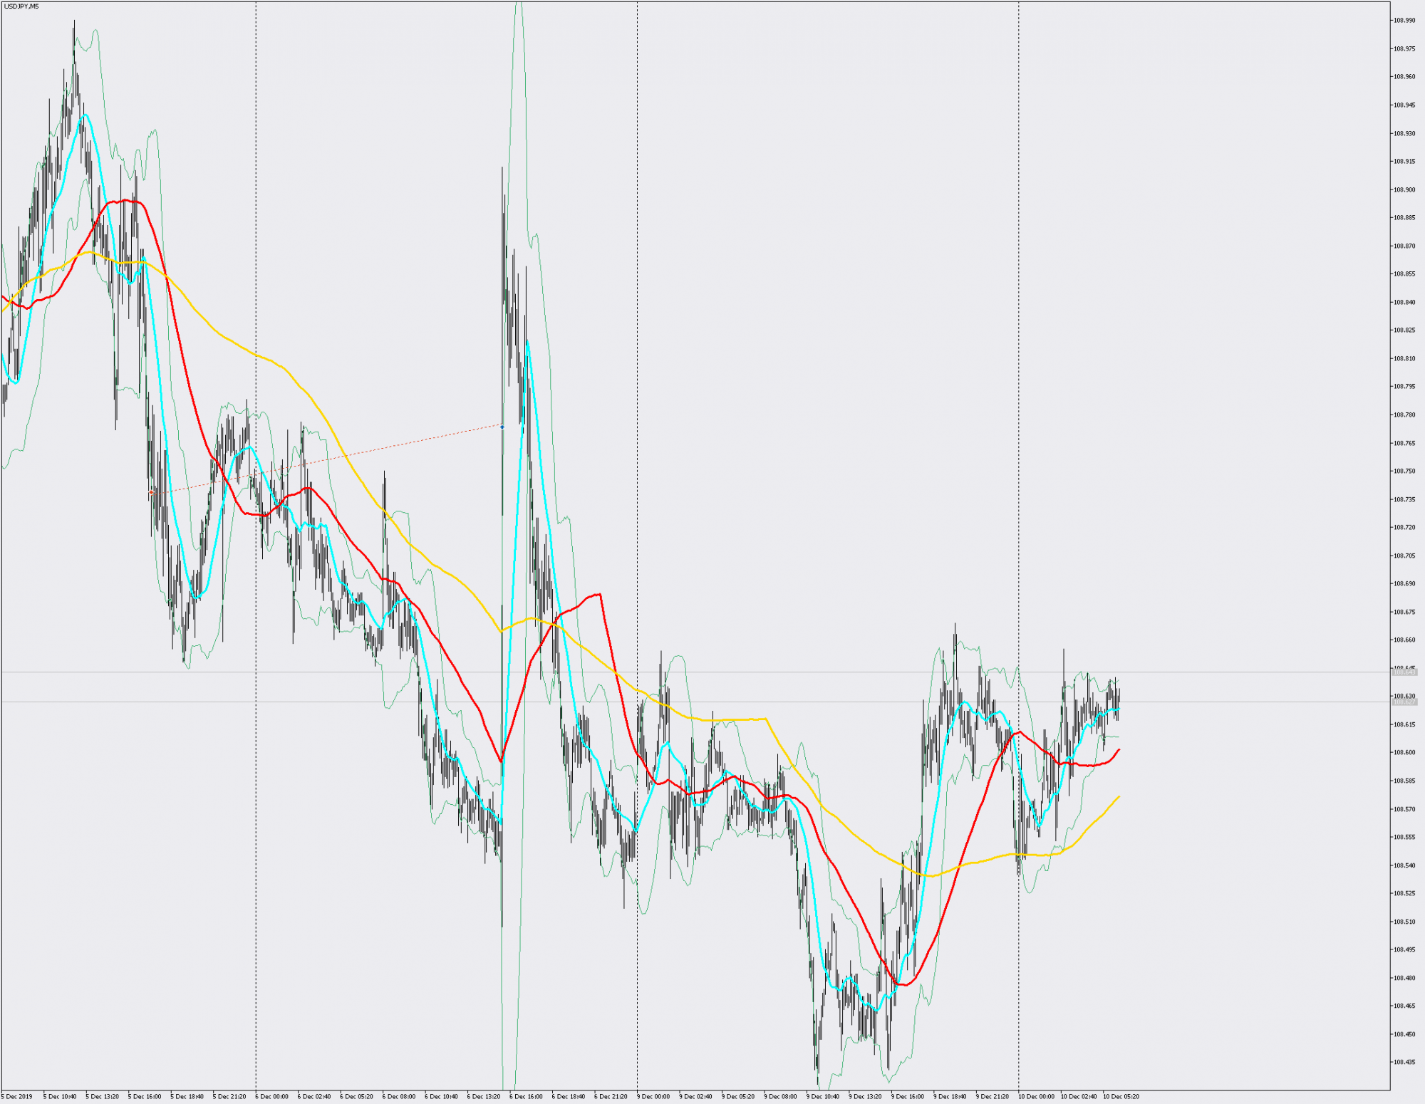Click the 108.780 price axis label
The image size is (1425, 1104).
click(x=1404, y=415)
